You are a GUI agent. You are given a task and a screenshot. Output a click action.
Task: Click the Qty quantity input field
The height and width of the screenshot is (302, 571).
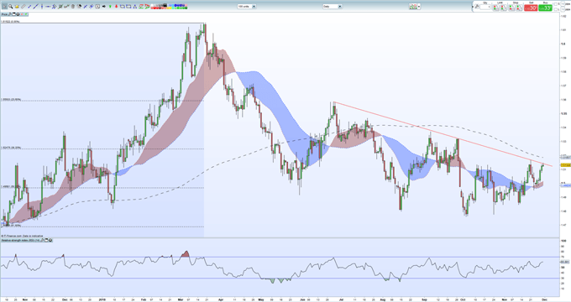tap(485, 7)
